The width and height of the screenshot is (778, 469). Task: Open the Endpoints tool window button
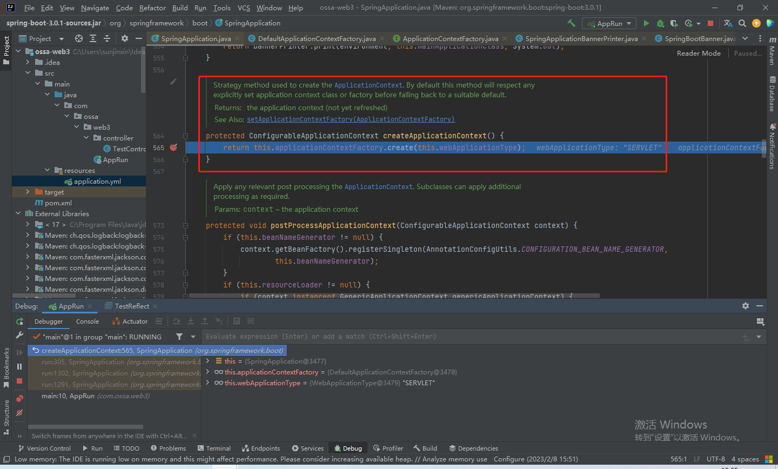pos(261,448)
